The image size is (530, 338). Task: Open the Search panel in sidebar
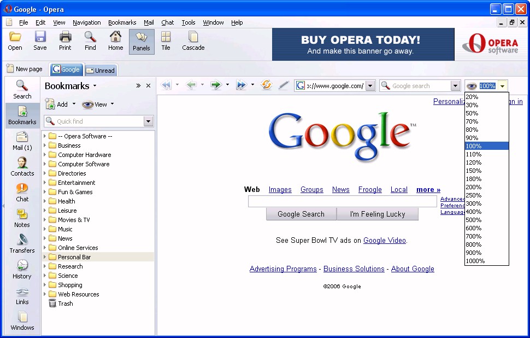(x=22, y=90)
